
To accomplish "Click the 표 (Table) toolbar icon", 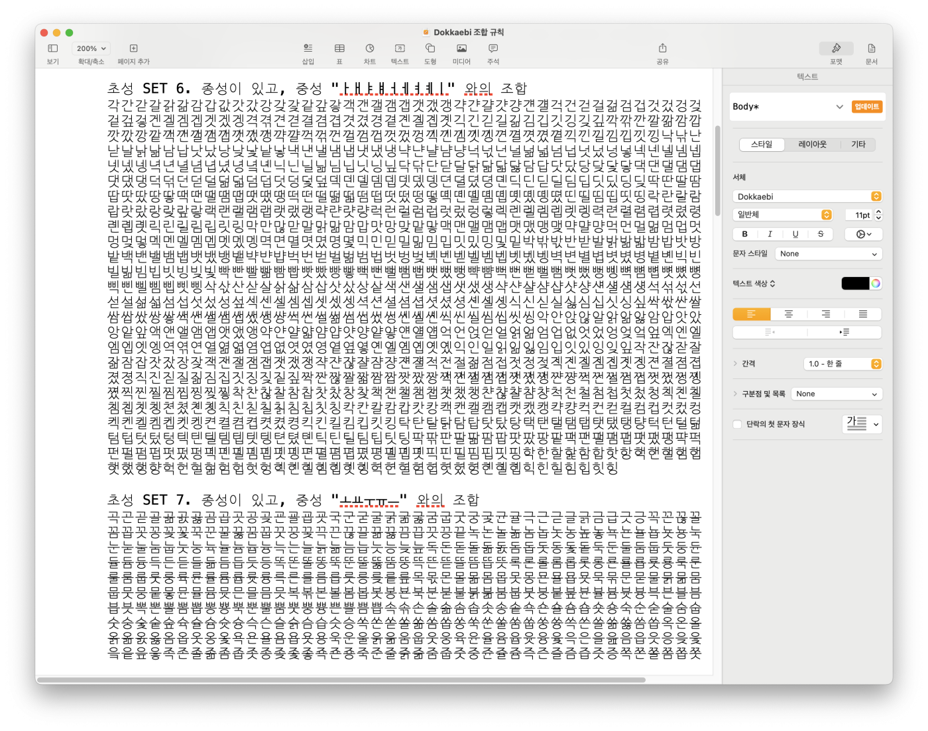I will [x=339, y=49].
